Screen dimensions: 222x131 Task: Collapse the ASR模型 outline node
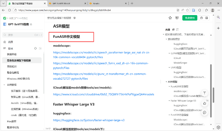pos(167,82)
